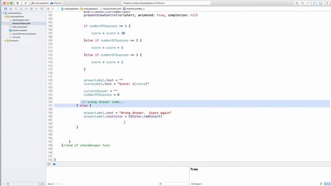
Task: Stop the running app with the Stop button
Action: click(25, 3)
